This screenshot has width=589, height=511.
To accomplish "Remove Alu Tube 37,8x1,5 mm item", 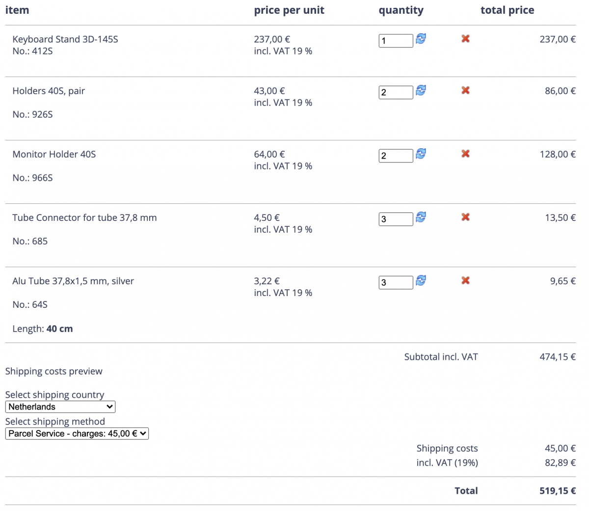I will 466,280.
